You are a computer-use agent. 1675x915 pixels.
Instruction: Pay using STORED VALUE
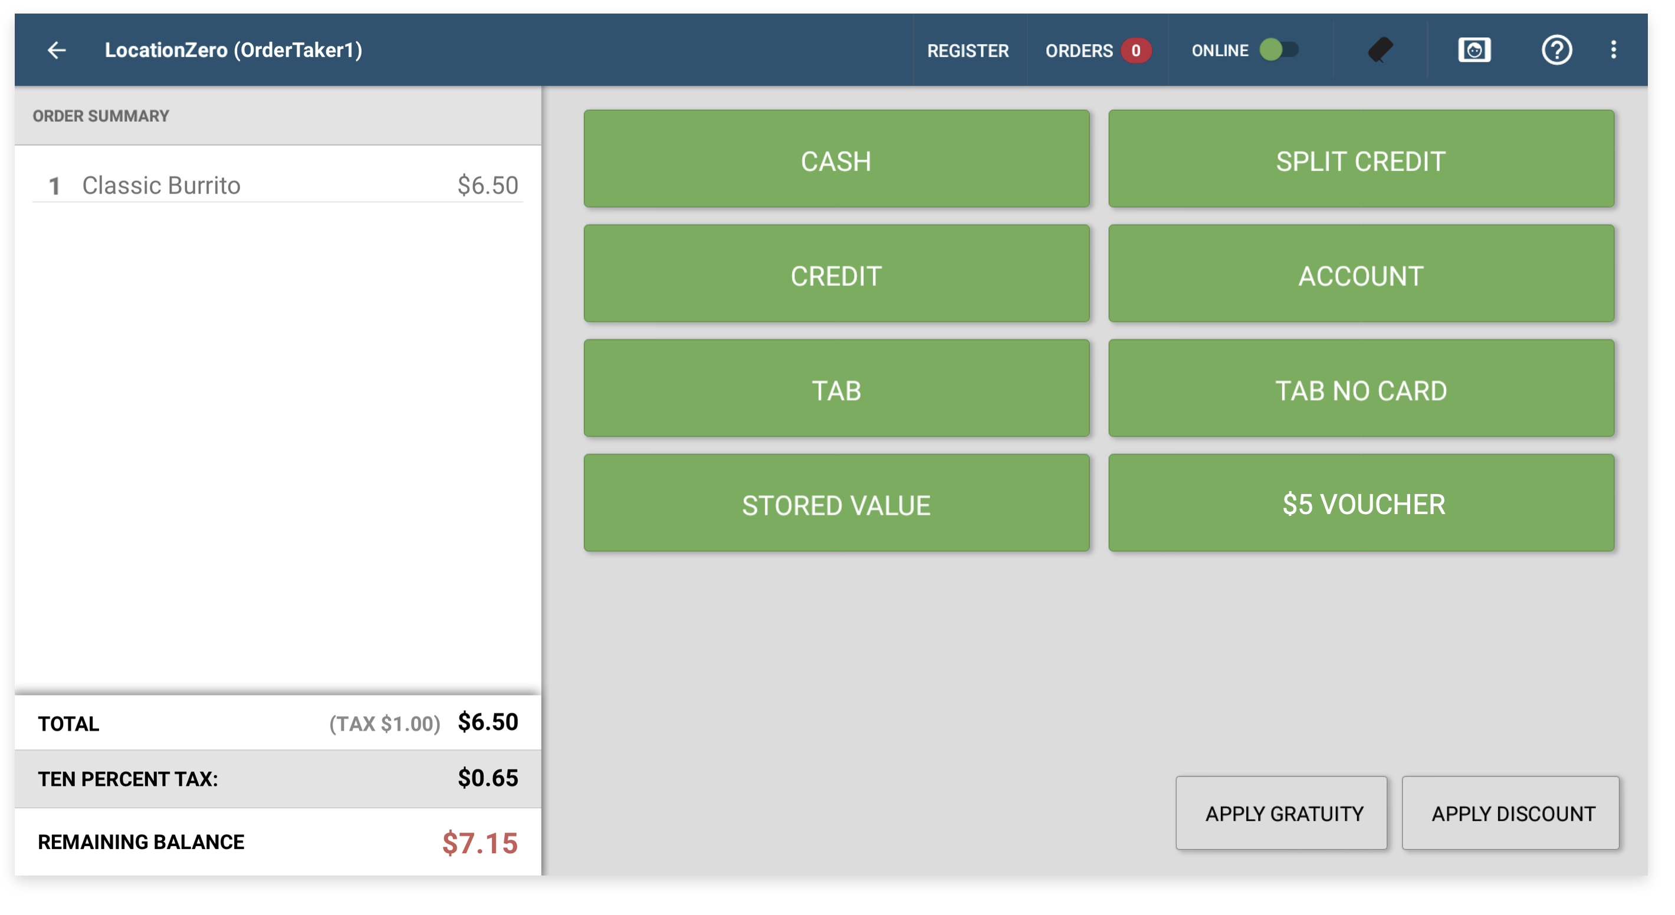click(836, 503)
